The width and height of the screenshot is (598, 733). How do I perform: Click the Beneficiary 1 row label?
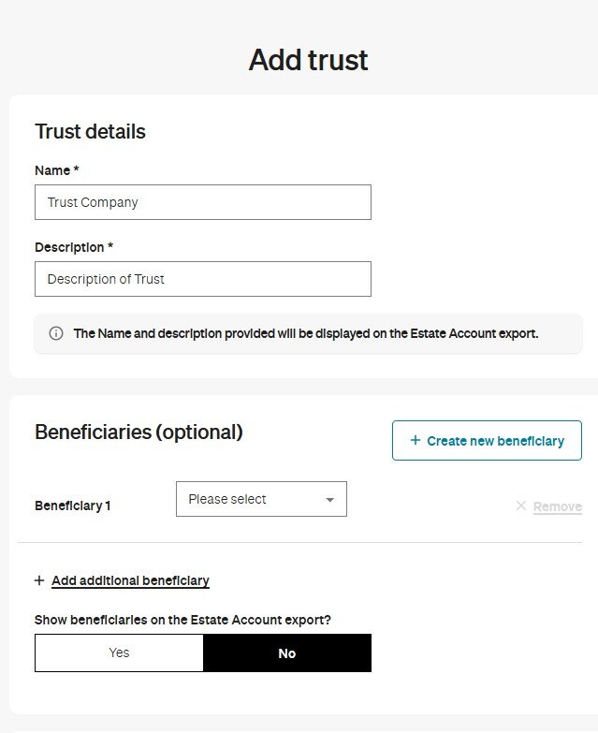coord(73,506)
